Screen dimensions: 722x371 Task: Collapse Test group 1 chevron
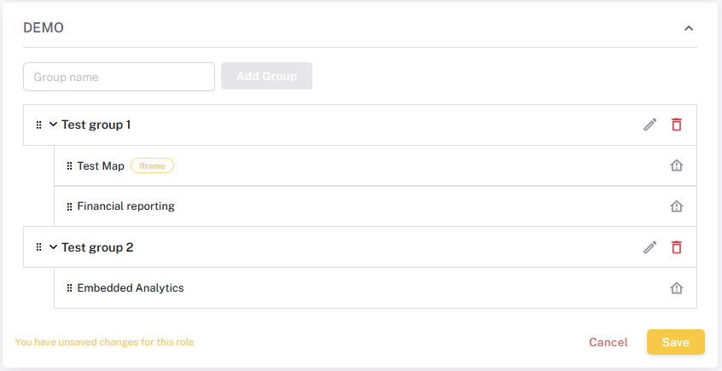click(53, 125)
